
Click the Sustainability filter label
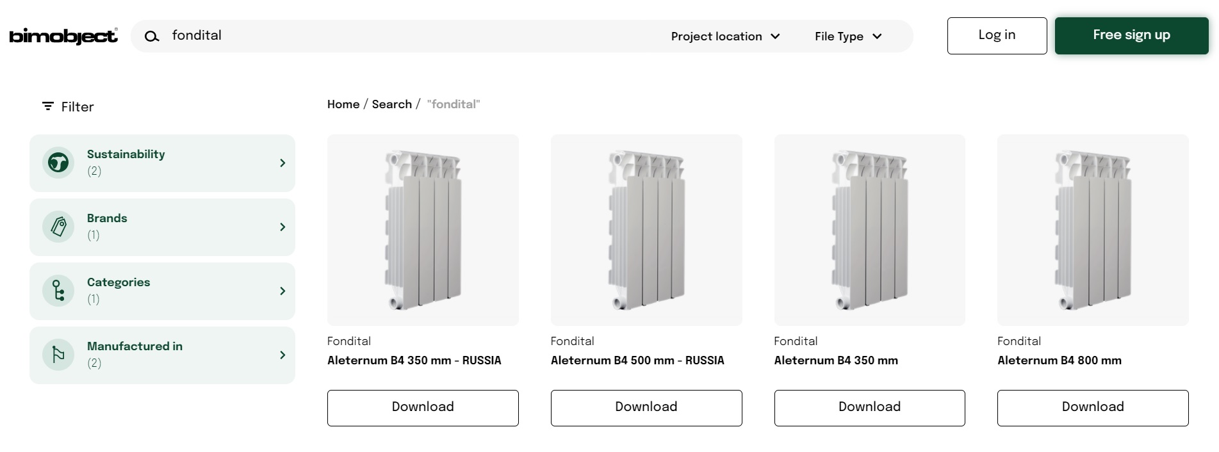[126, 154]
